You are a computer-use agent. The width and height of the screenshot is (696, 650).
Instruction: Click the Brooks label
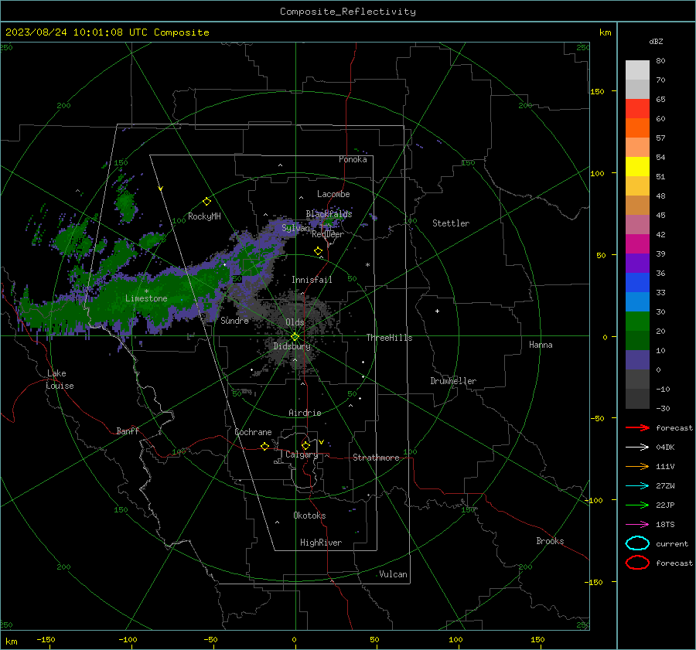click(550, 541)
